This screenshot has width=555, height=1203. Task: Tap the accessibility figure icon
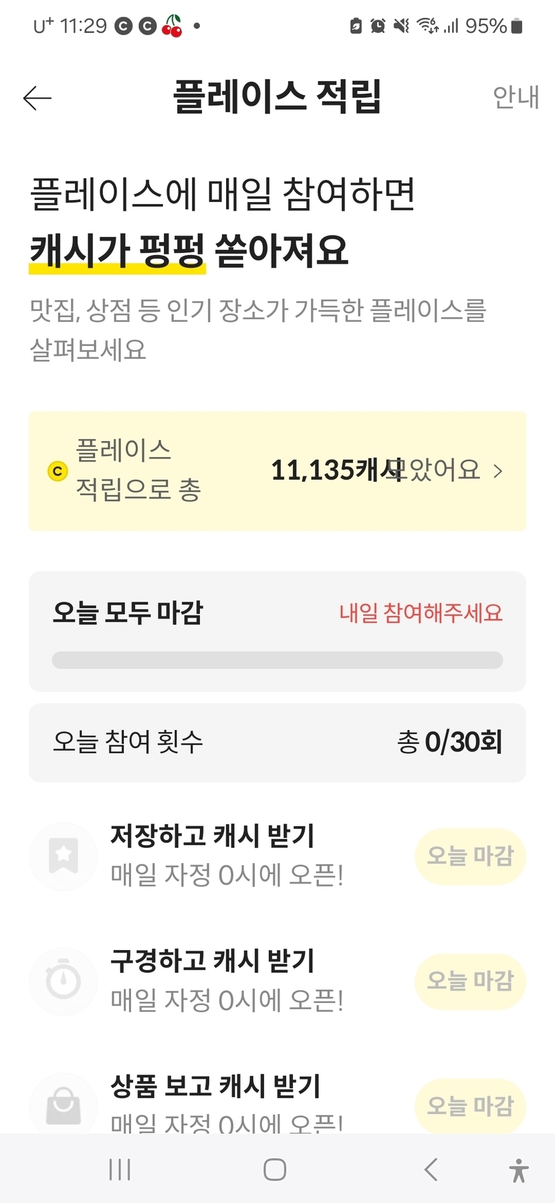(518, 1170)
